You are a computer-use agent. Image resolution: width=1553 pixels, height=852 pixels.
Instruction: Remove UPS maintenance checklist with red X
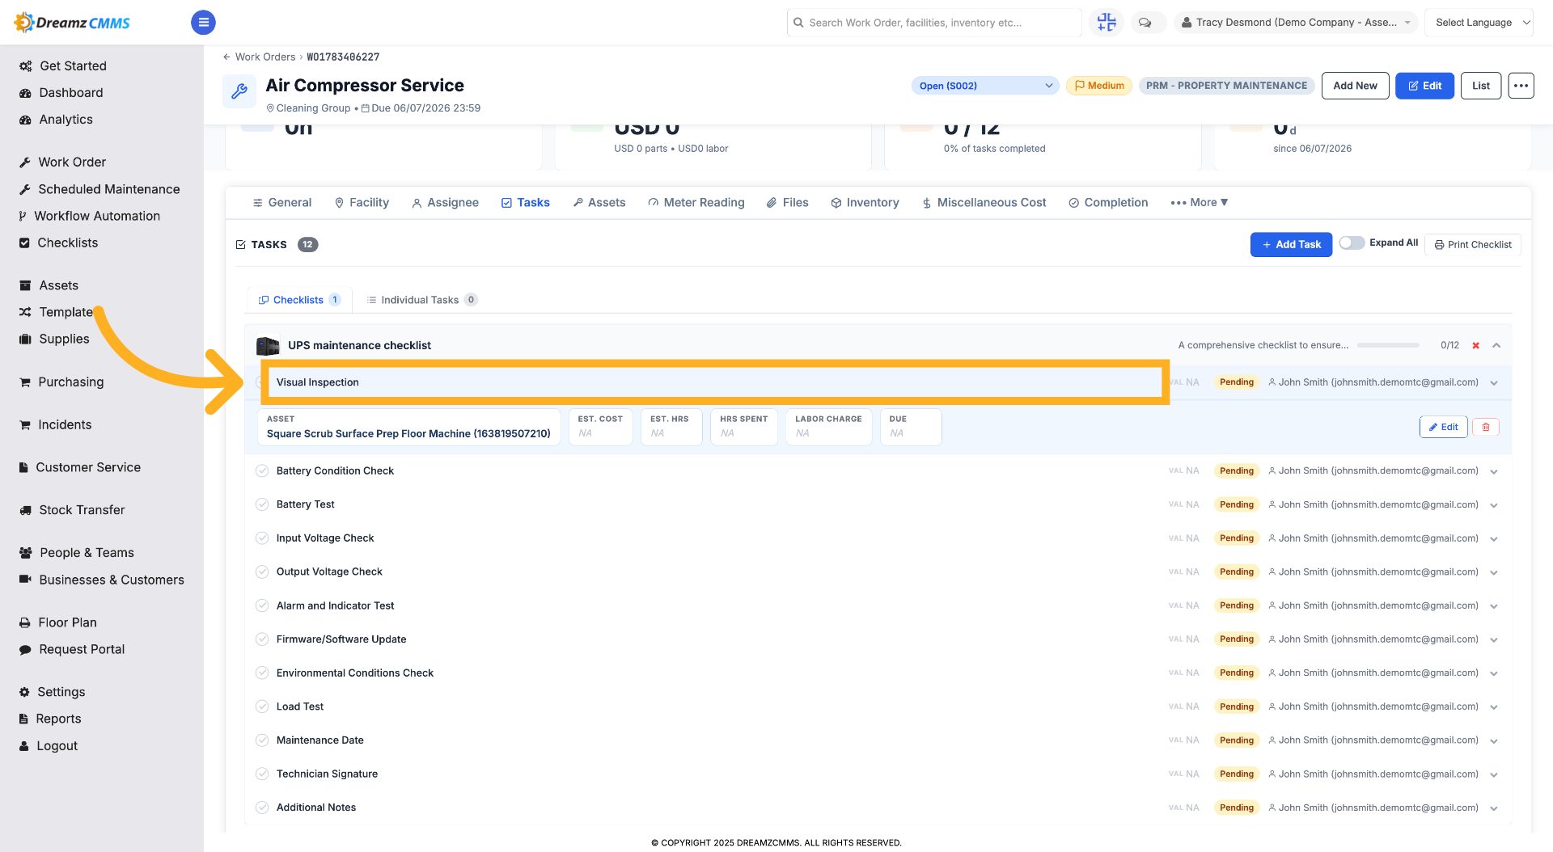pyautogui.click(x=1475, y=345)
